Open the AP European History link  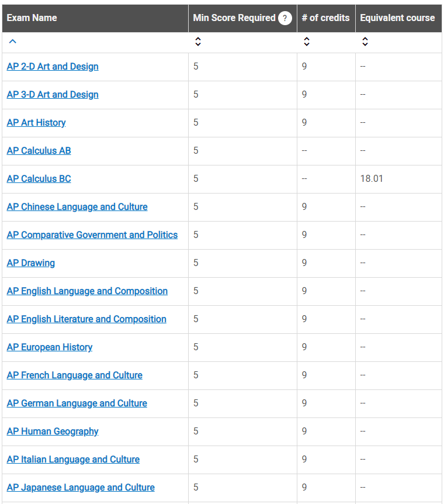tap(50, 347)
